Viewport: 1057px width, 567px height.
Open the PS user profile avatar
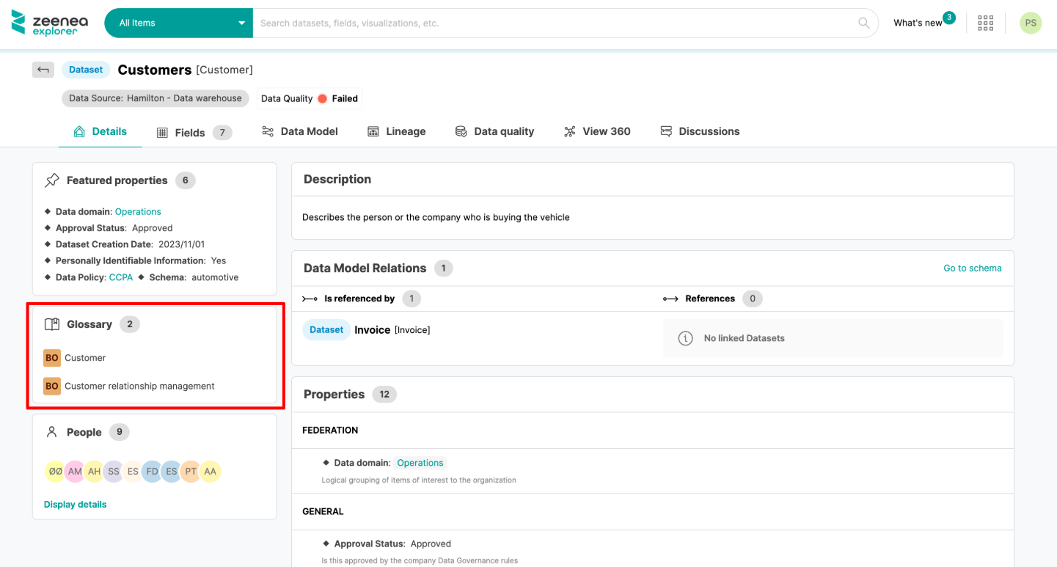[x=1030, y=23]
